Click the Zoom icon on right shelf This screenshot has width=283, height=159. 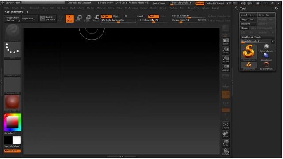point(226,50)
